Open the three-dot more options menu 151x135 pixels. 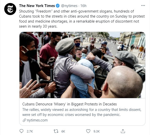143,6
